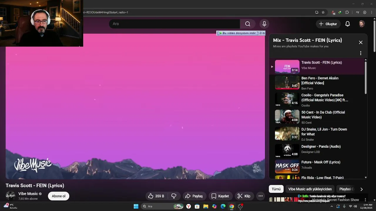Open the media controls icon in Chrome toolbar
This screenshot has width=376, height=211.
coord(357,12)
